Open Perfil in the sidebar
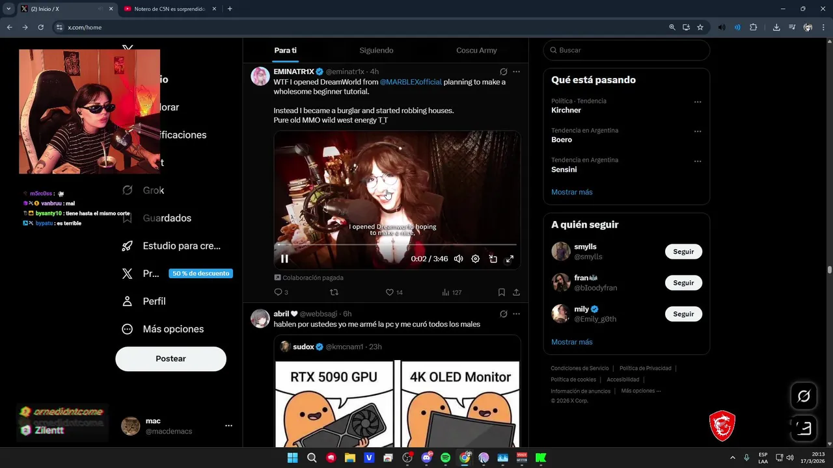This screenshot has width=833, height=468. pyautogui.click(x=144, y=302)
